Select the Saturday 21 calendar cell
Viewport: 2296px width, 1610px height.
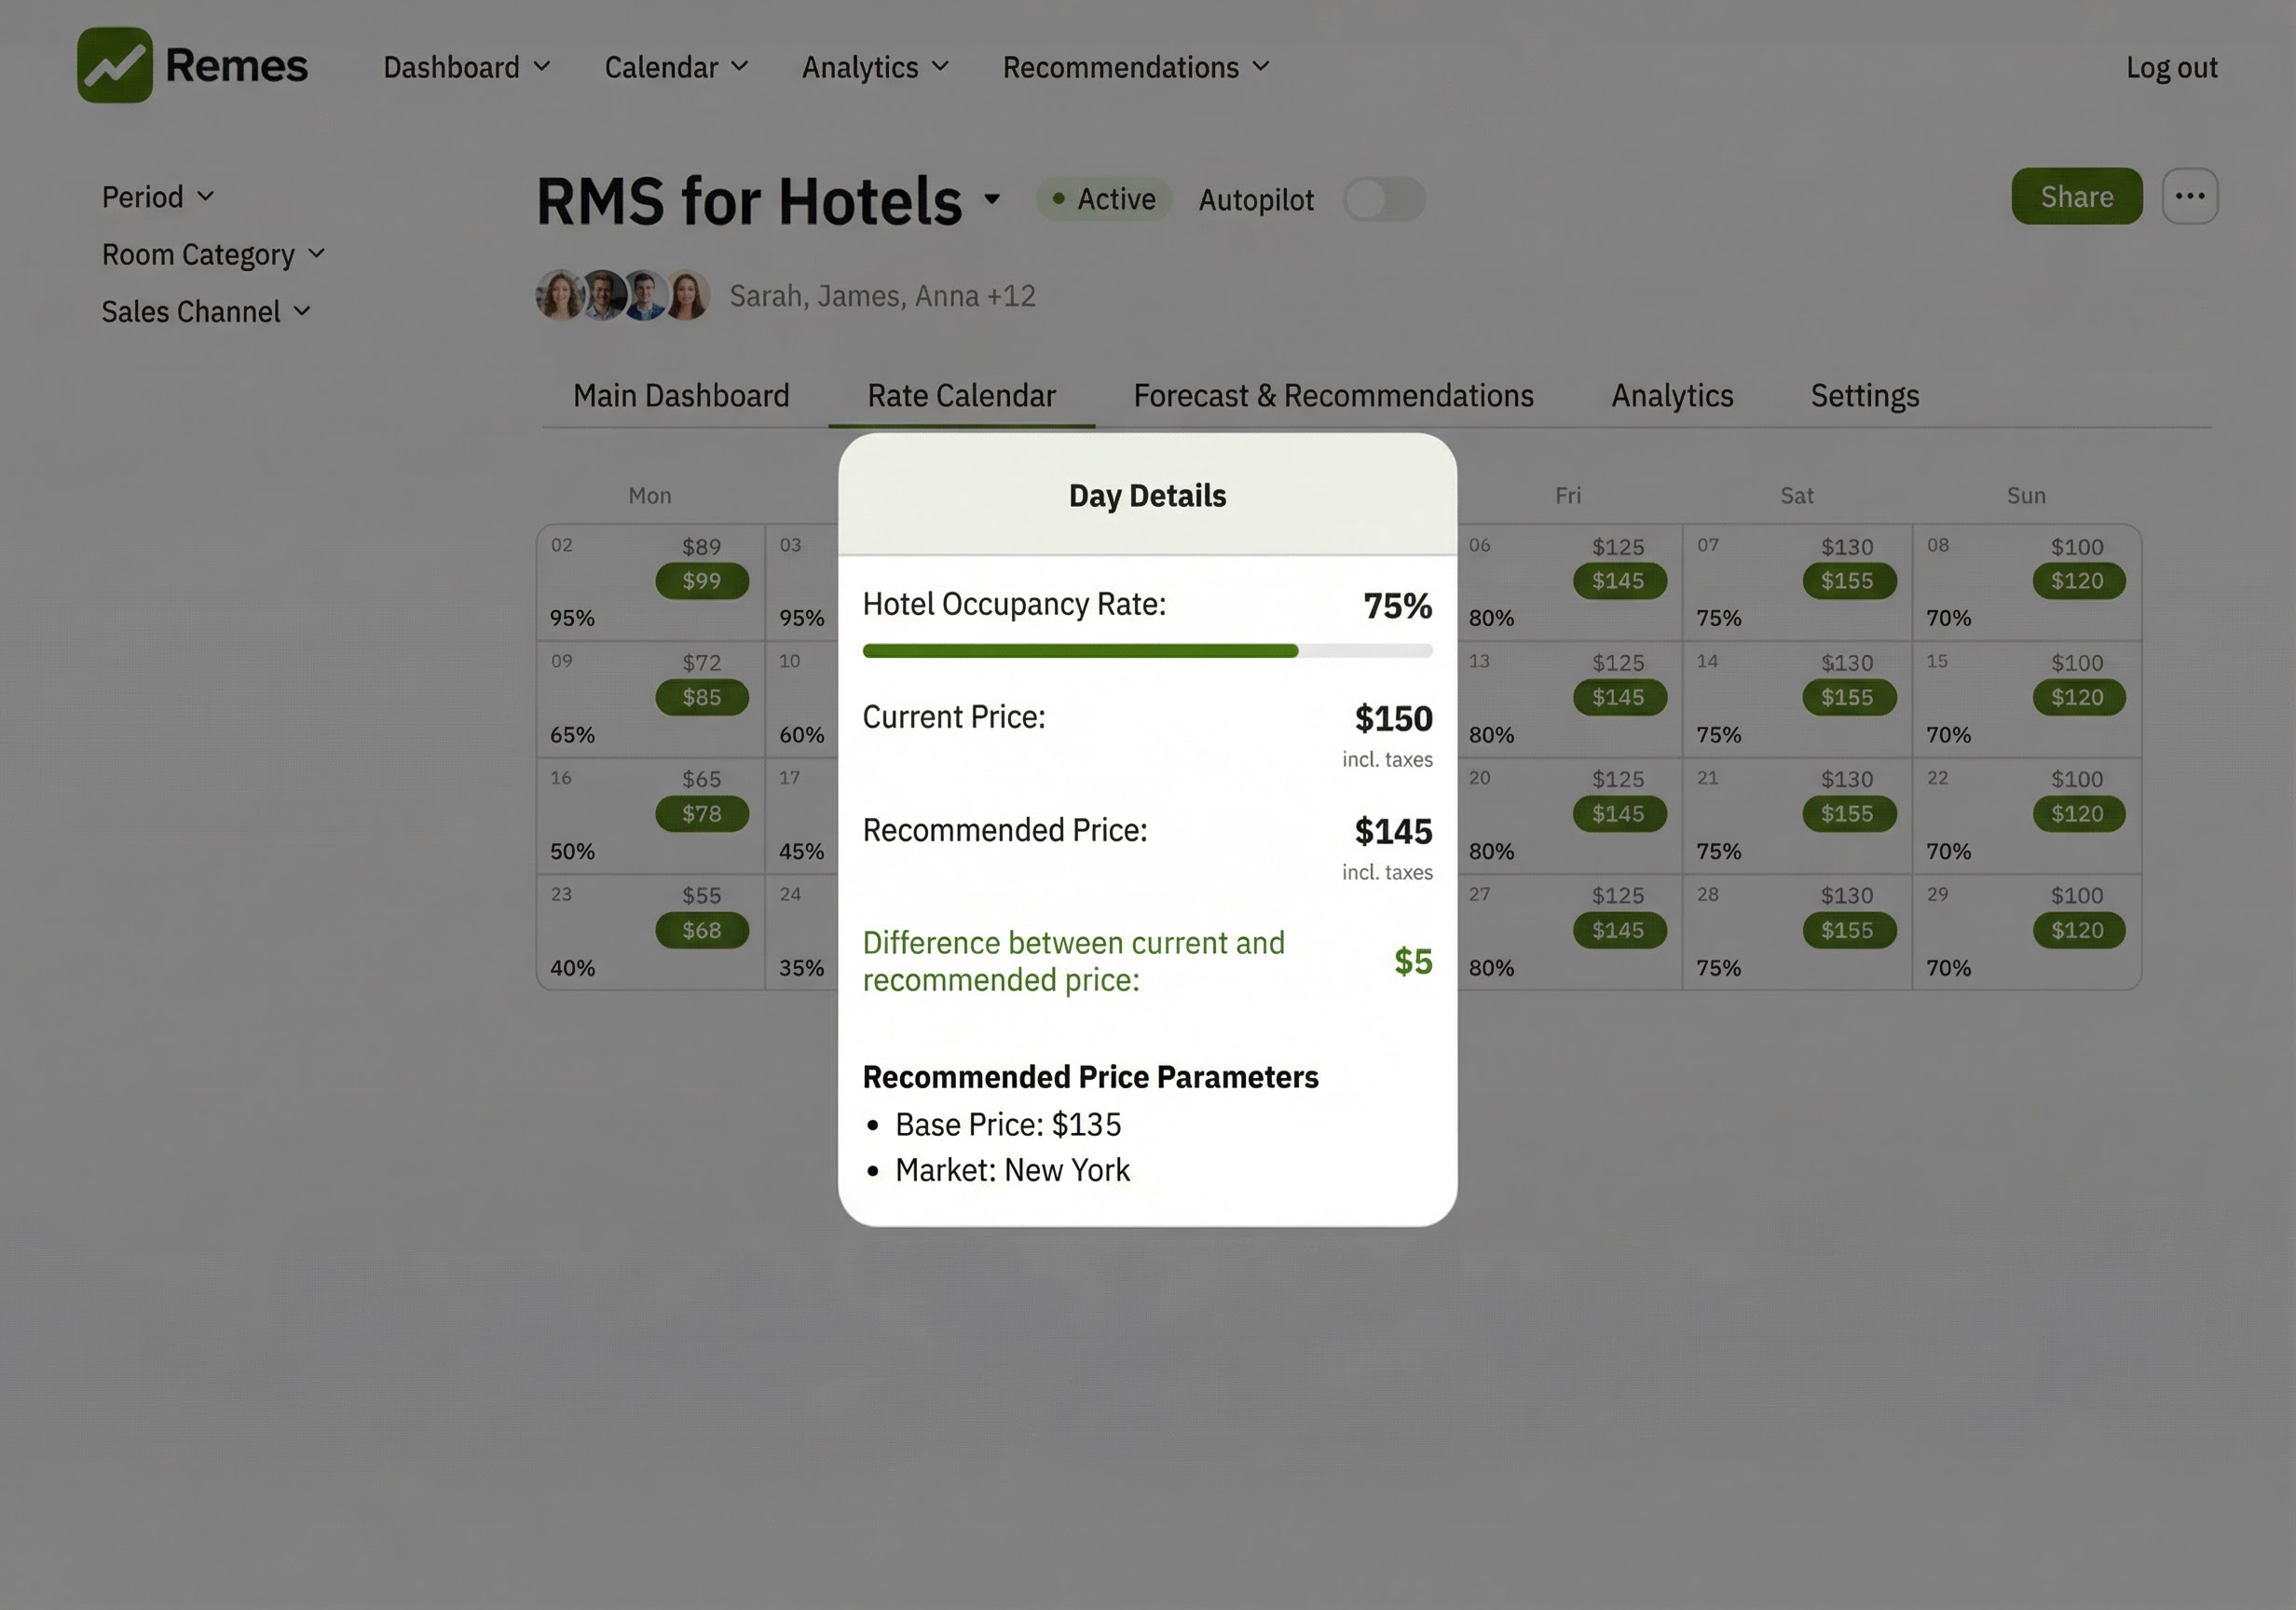pyautogui.click(x=1797, y=816)
